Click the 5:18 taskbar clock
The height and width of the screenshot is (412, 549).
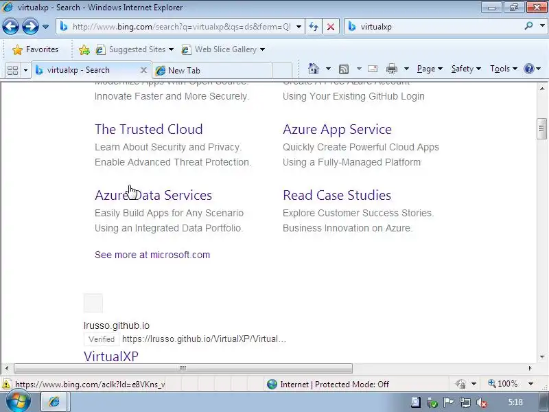pos(515,402)
